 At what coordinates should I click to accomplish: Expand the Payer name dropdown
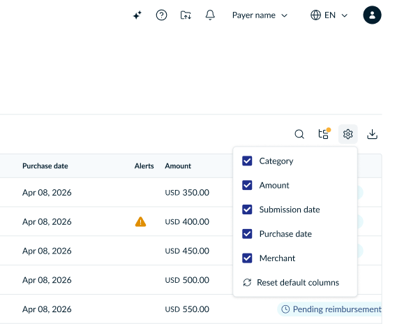[260, 15]
